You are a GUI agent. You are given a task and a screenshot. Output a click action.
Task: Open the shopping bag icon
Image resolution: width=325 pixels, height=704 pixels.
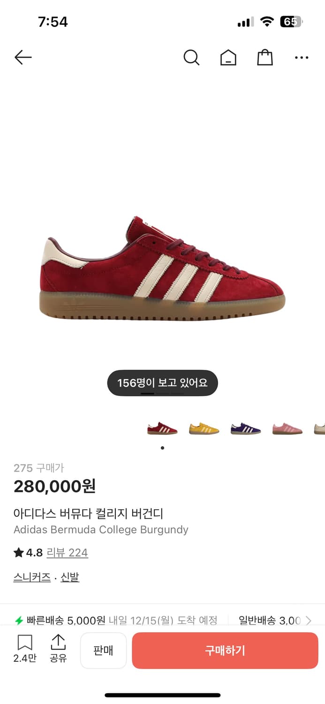(265, 57)
